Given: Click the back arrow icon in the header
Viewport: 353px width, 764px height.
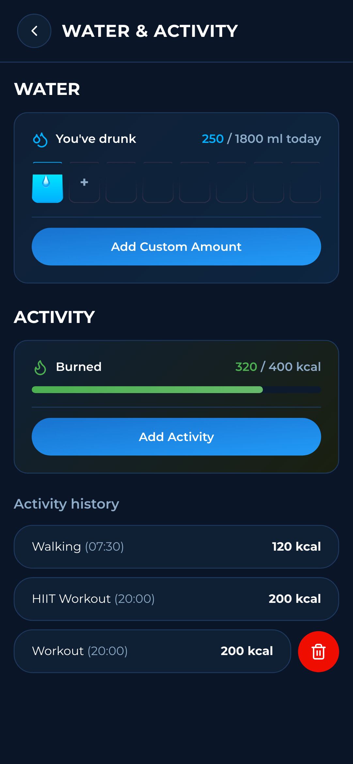Looking at the screenshot, I should point(34,31).
